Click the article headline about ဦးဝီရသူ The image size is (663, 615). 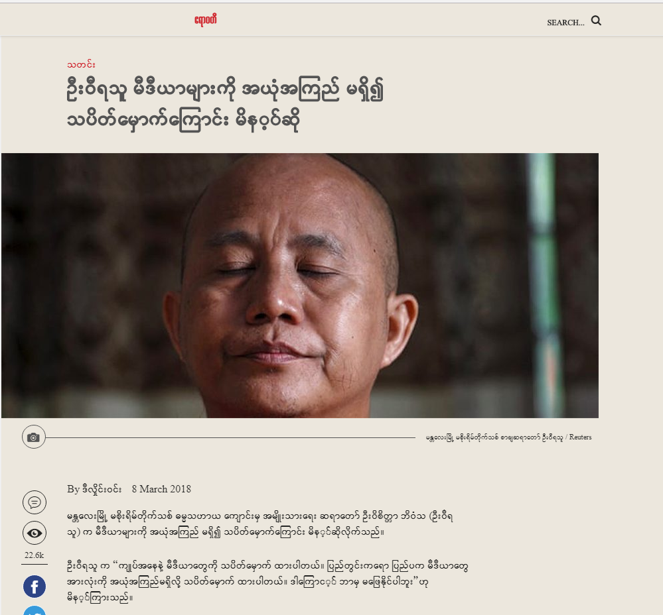226,105
